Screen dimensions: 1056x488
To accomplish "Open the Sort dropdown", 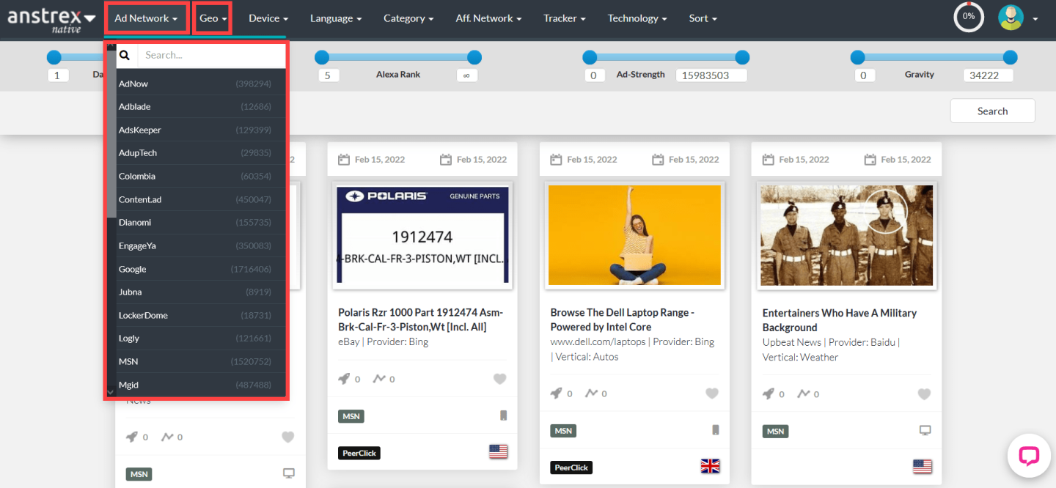I will (x=703, y=18).
